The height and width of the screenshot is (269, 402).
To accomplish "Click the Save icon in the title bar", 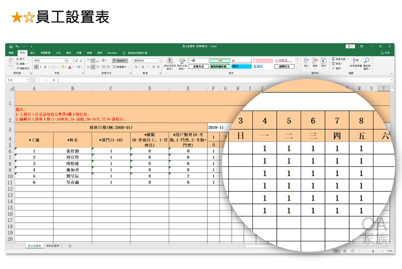I will click(11, 46).
